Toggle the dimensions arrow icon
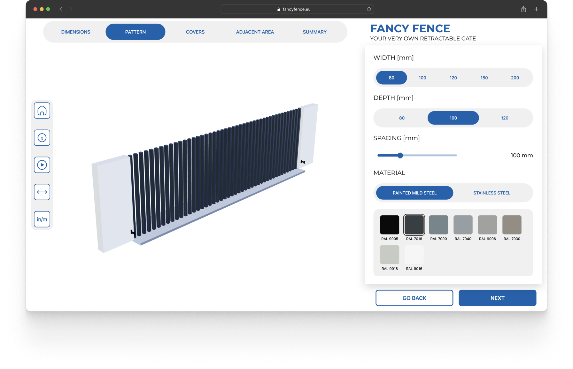Image resolution: width=573 pixels, height=369 pixels. pos(42,192)
